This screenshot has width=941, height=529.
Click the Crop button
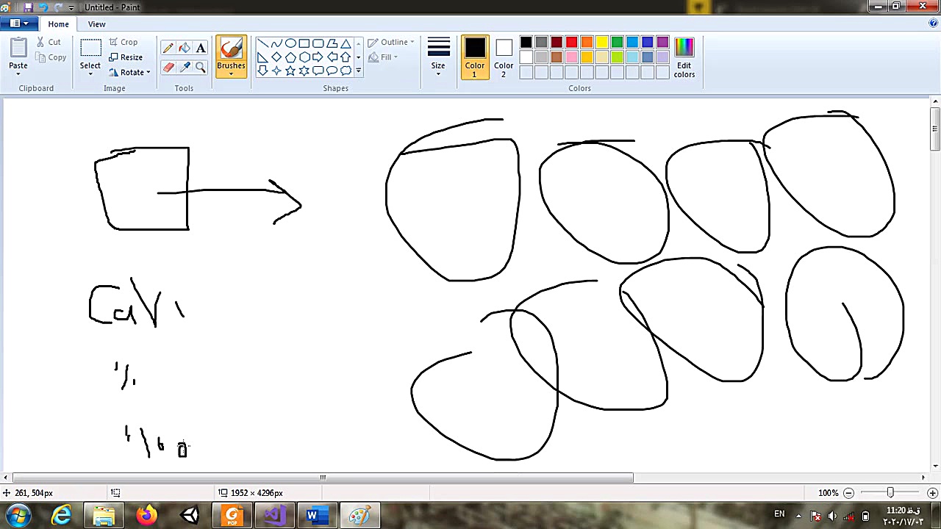123,42
